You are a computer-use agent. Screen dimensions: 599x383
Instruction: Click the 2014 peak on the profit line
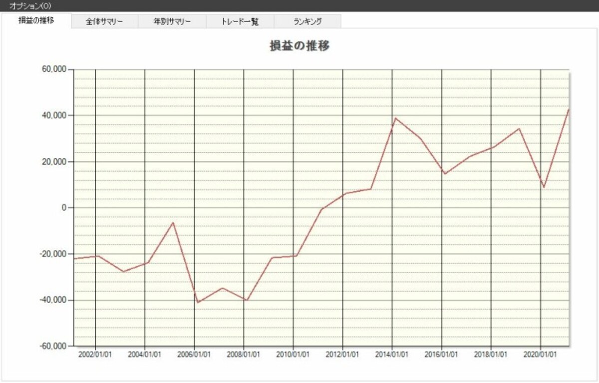(395, 118)
